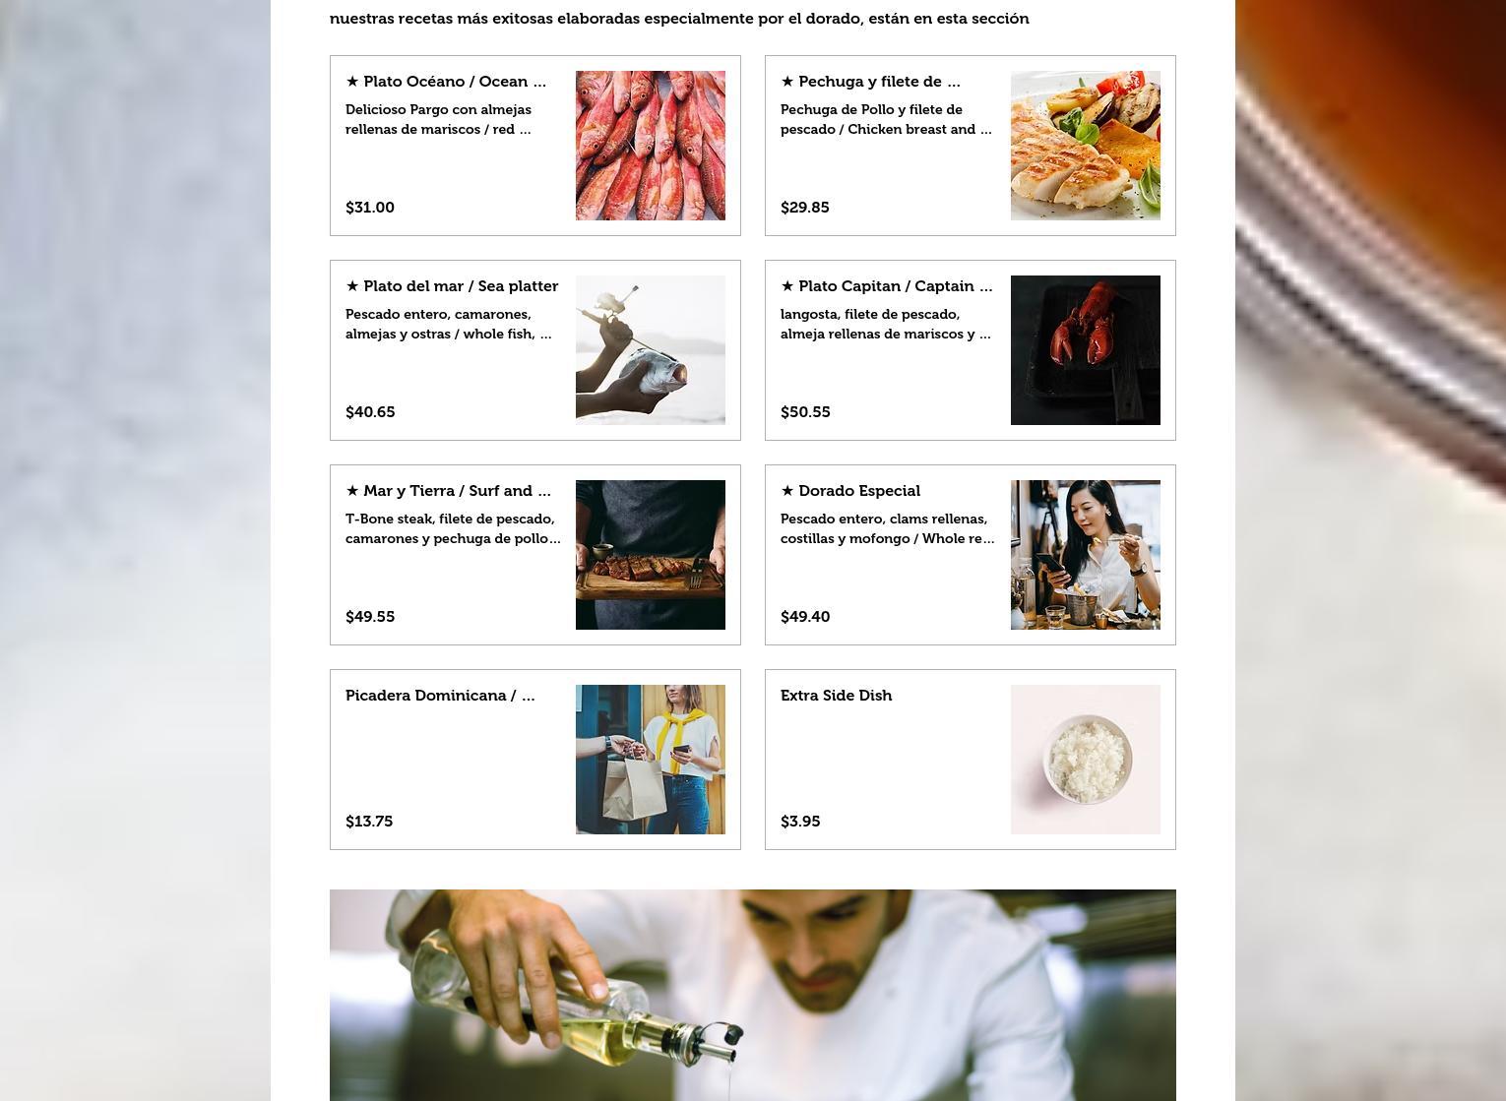Open the grilled chicken breast photo

(x=1086, y=146)
